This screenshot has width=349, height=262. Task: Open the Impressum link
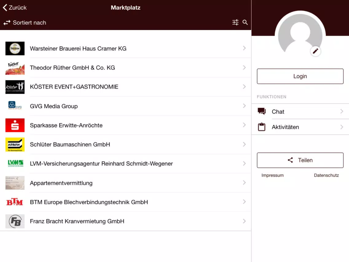point(273,175)
